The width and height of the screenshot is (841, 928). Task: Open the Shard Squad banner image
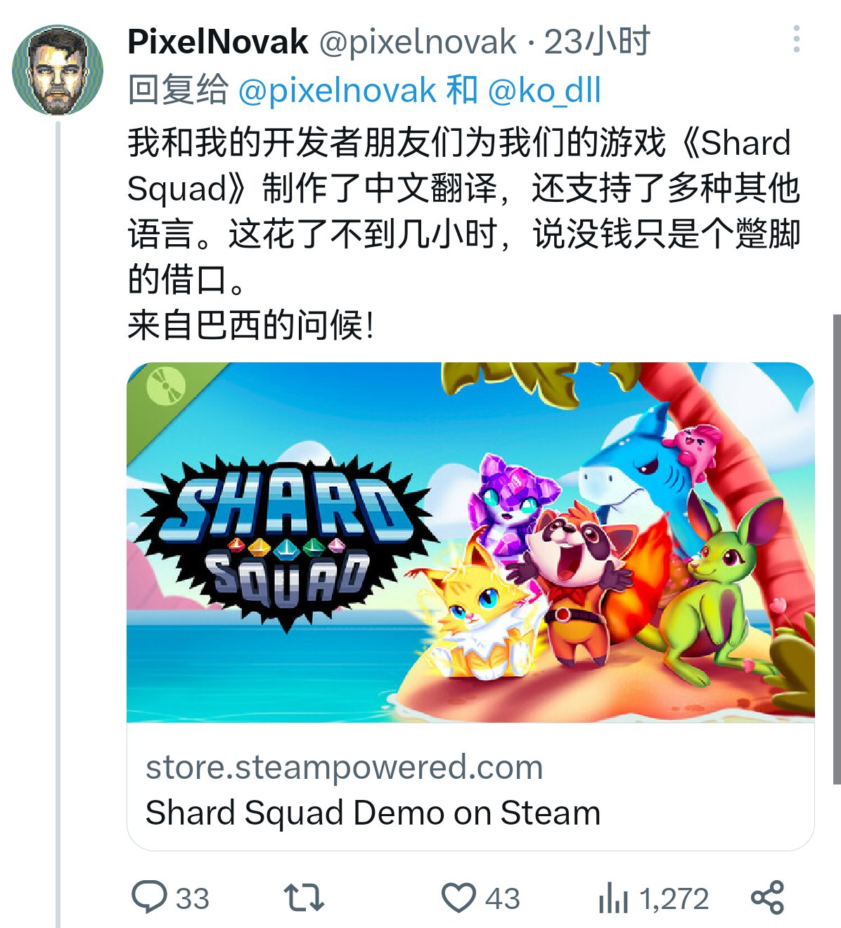pyautogui.click(x=470, y=542)
